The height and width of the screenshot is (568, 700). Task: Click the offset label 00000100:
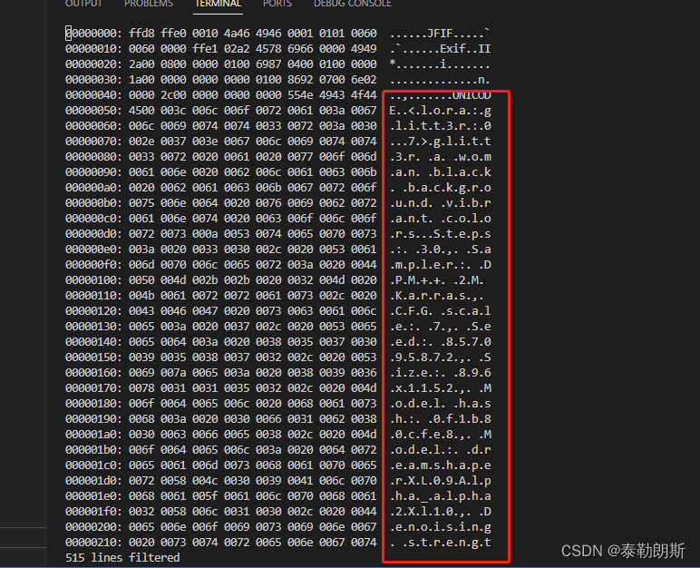point(93,279)
